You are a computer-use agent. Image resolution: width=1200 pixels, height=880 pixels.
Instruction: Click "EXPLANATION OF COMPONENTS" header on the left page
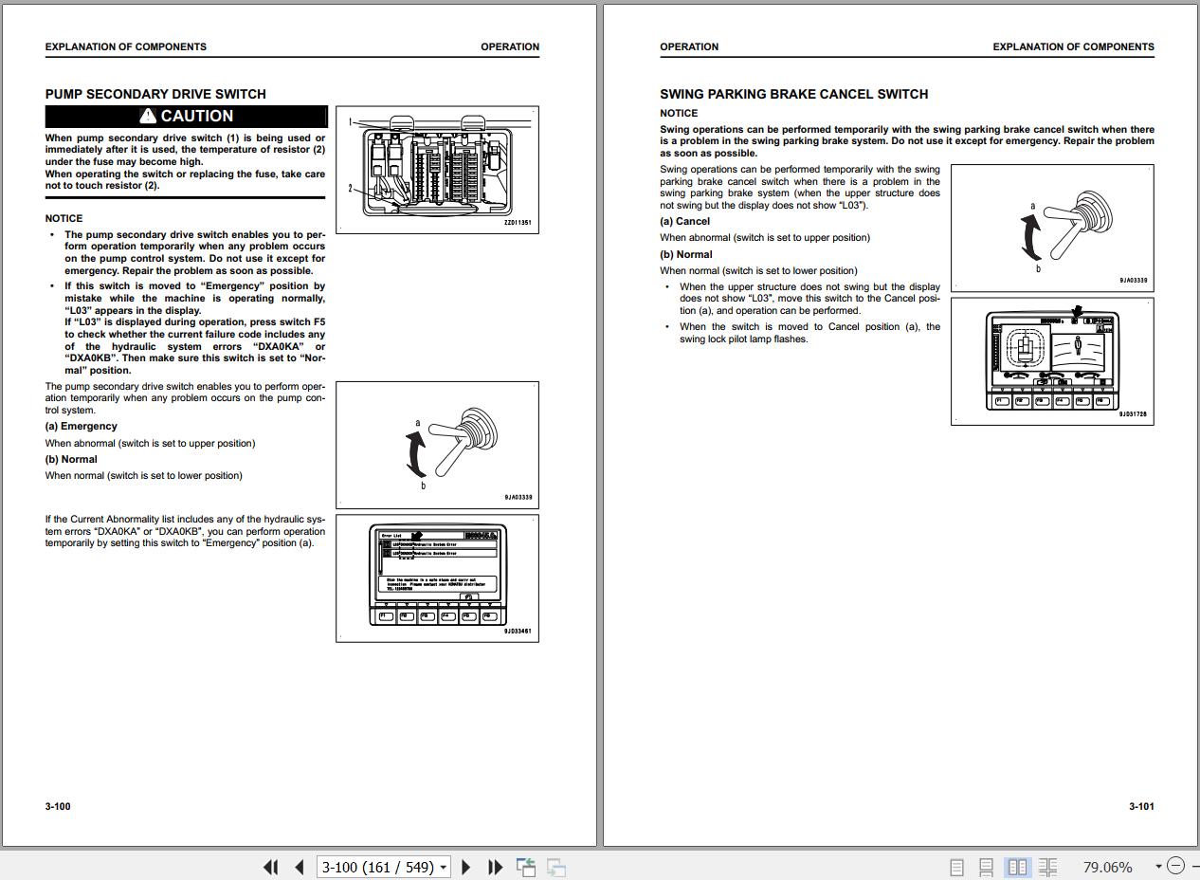(x=125, y=46)
